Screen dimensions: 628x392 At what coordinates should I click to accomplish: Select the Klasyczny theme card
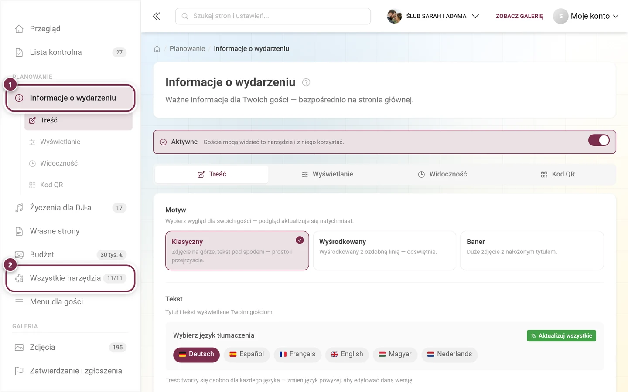click(237, 250)
